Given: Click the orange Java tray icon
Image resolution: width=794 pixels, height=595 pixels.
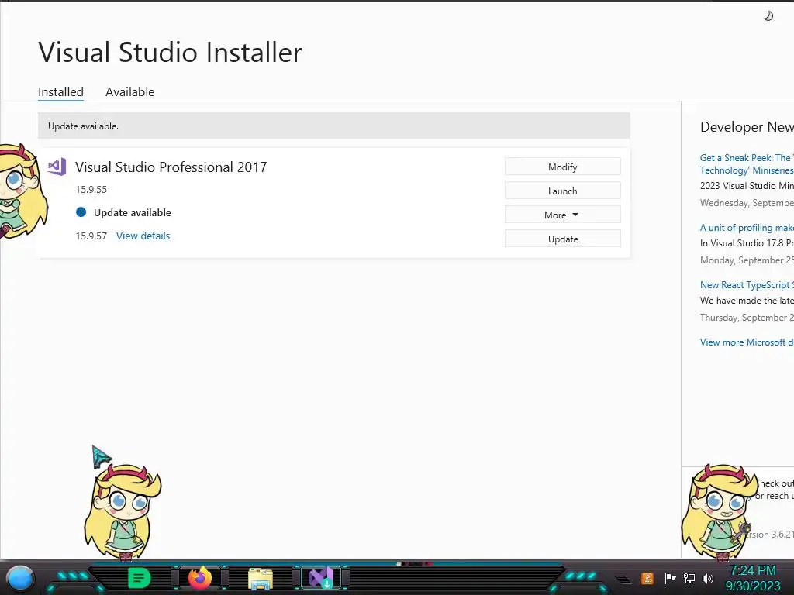Looking at the screenshot, I should click(x=647, y=578).
